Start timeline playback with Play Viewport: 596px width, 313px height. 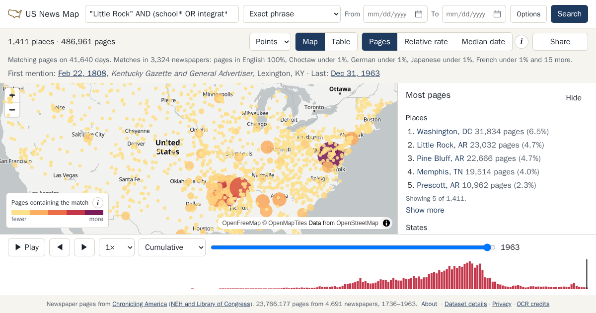click(x=26, y=247)
